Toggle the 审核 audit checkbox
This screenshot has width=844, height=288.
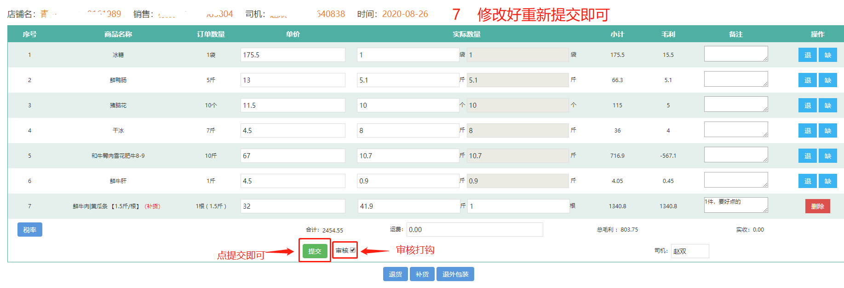tap(353, 250)
